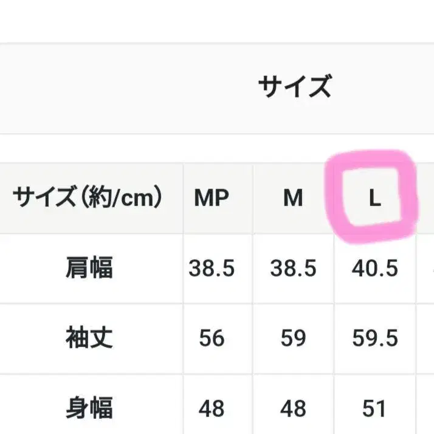This screenshot has width=434, height=434.
Task: Select the 51 body width value
Action: coord(374,408)
